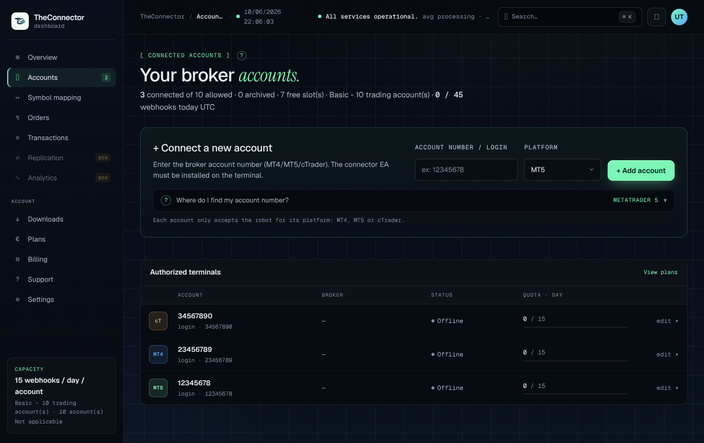
Task: Click the Transactions circle icon
Action: pos(18,138)
